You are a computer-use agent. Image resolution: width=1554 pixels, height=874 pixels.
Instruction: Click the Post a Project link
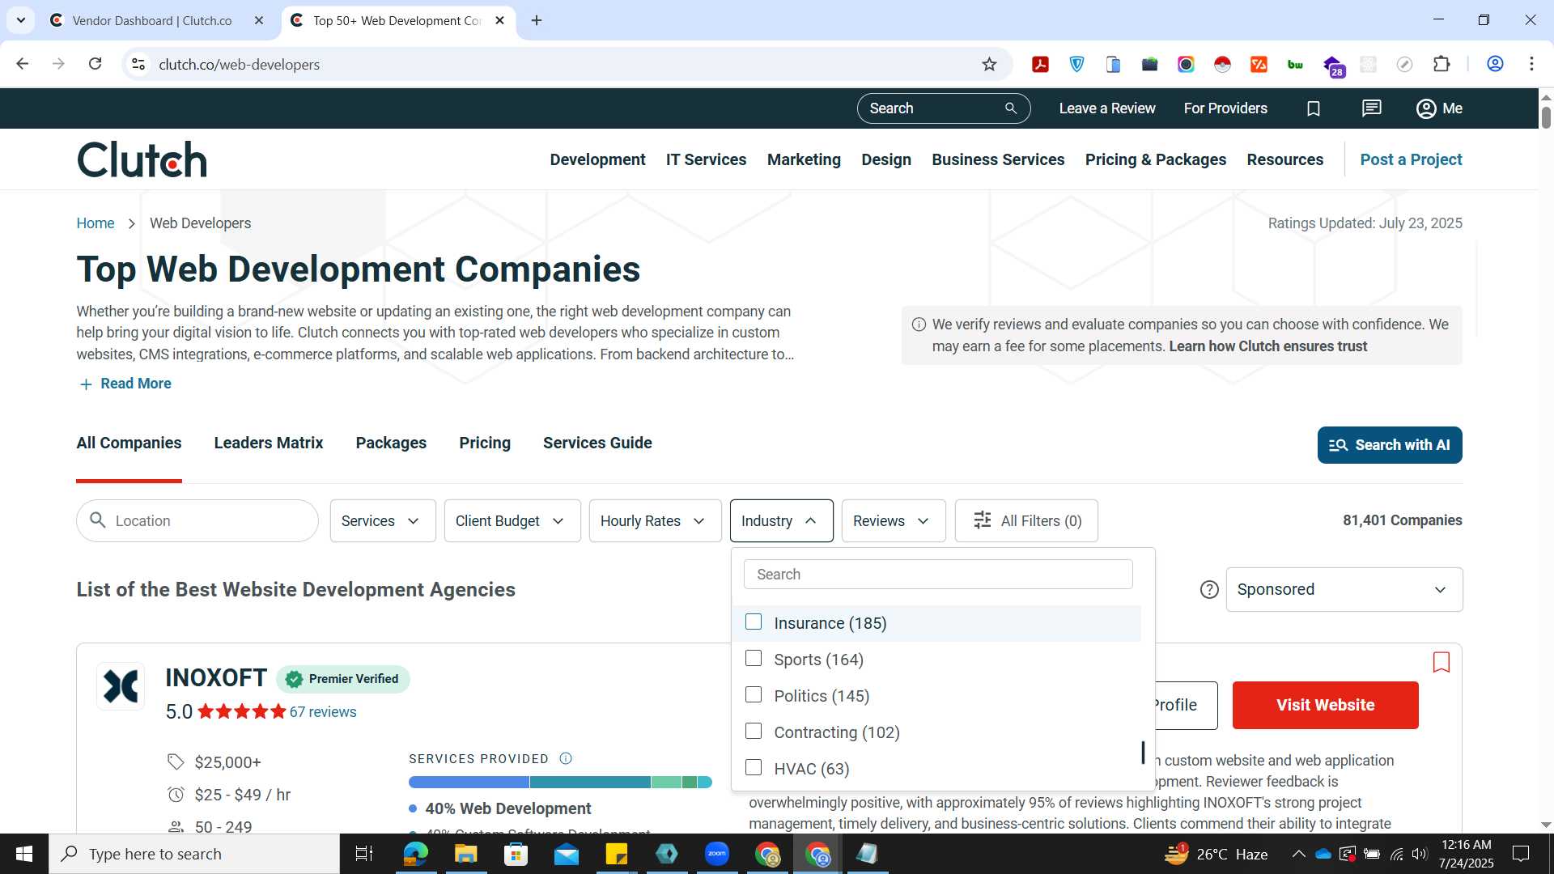(1411, 160)
